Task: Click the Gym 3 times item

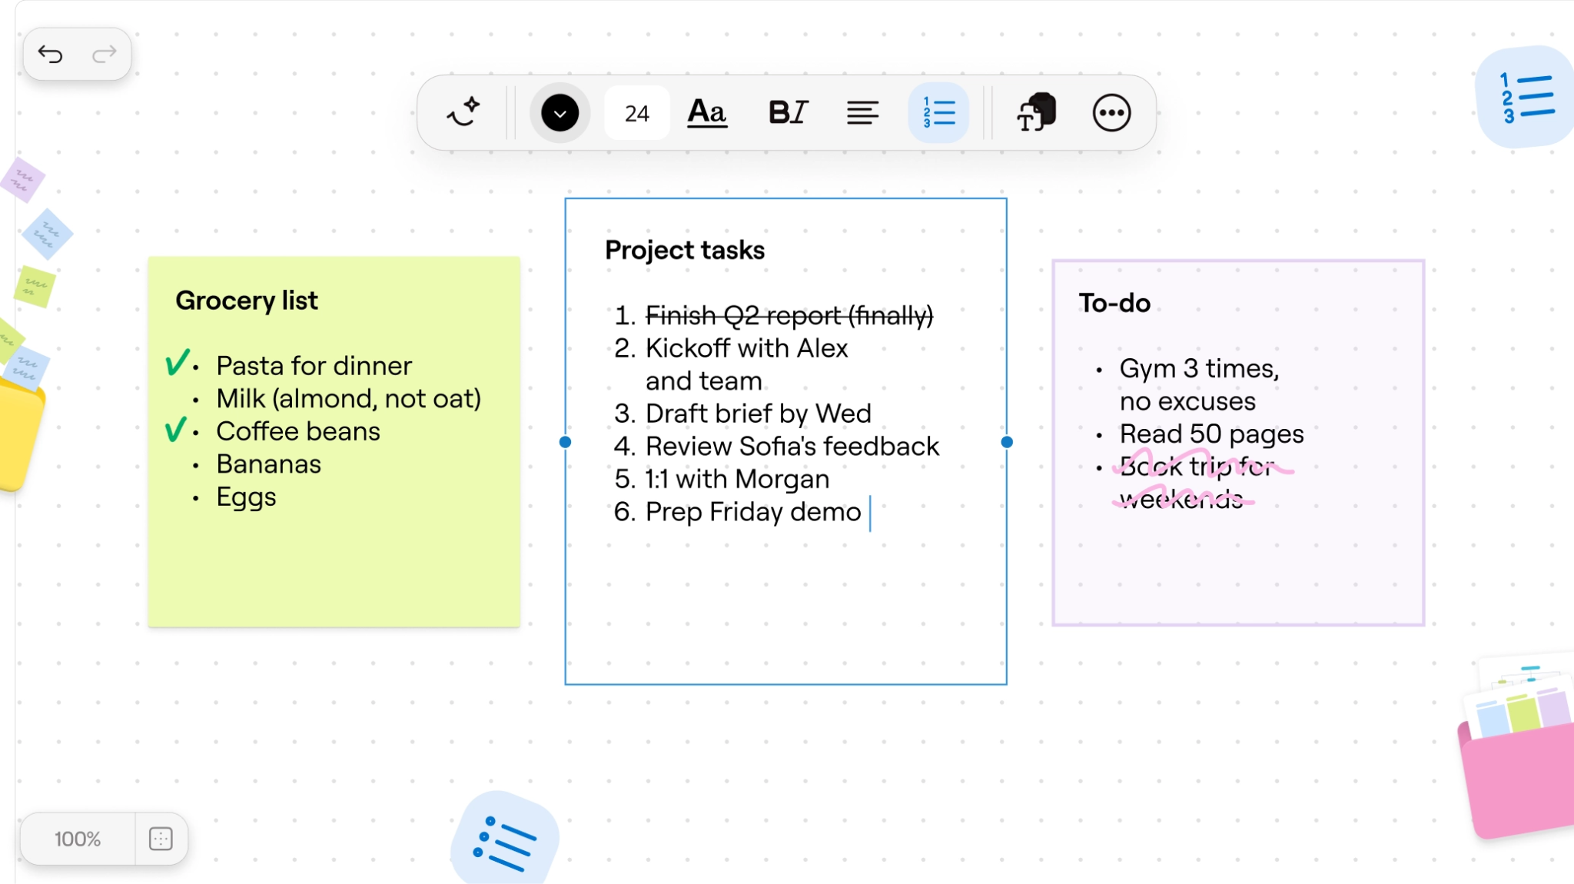Action: pyautogui.click(x=1199, y=384)
